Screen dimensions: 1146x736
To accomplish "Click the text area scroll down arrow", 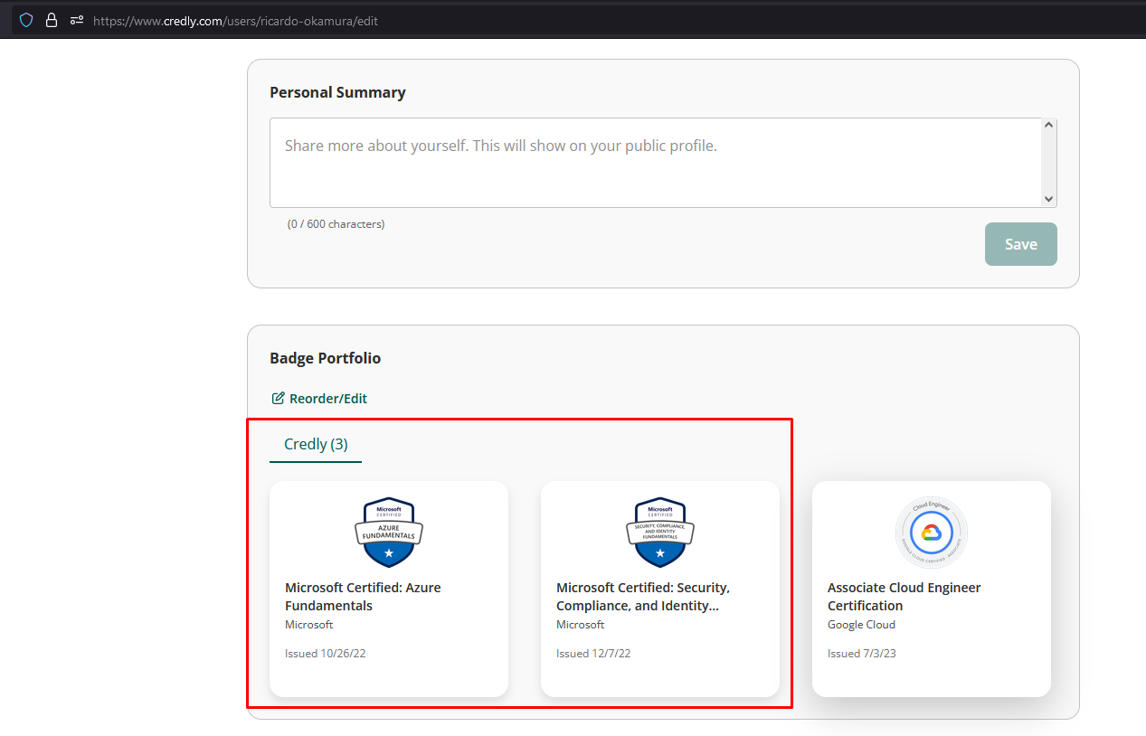I will point(1048,199).
